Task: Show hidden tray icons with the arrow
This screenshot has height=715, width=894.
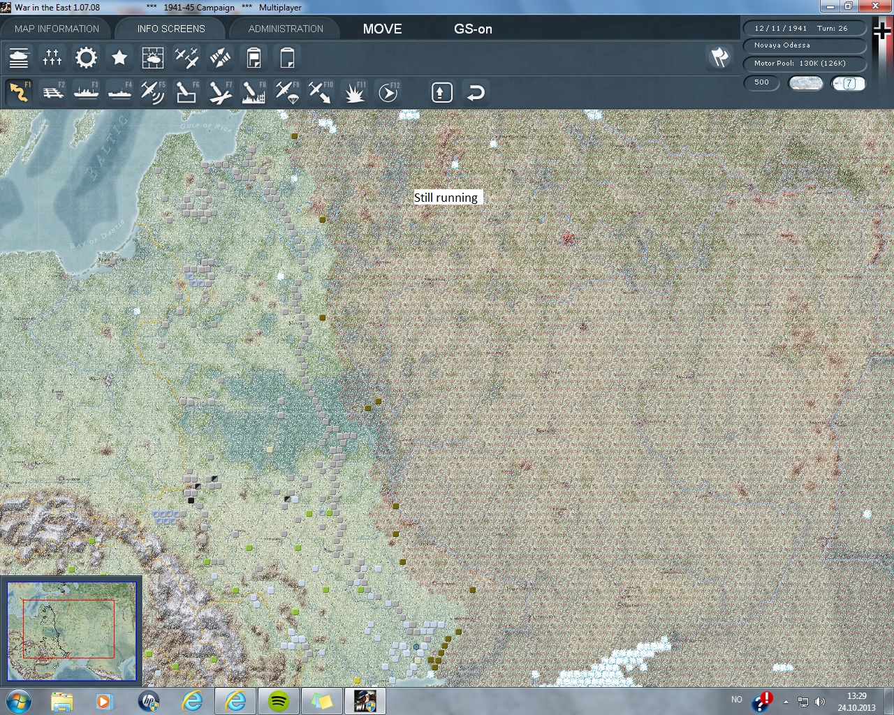Action: pyautogui.click(x=786, y=702)
